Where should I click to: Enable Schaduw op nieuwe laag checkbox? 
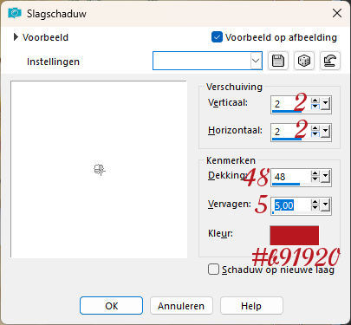pyautogui.click(x=213, y=270)
